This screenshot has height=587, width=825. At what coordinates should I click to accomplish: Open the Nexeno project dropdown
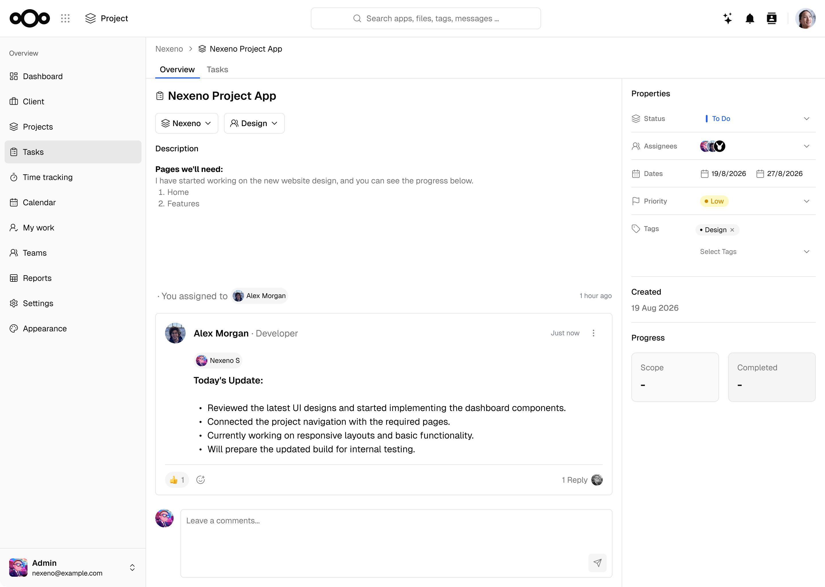(186, 123)
